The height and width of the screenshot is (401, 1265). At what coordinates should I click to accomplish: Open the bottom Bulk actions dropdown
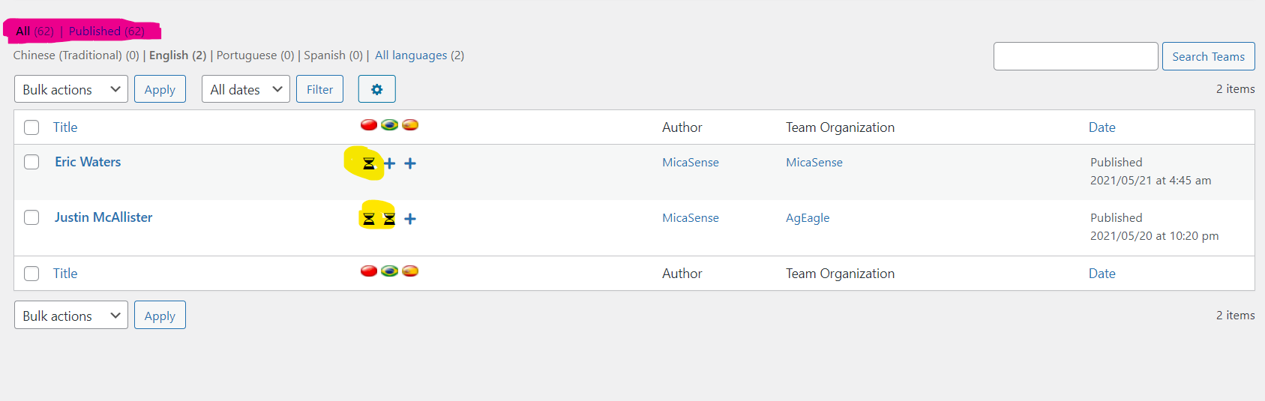click(x=71, y=316)
